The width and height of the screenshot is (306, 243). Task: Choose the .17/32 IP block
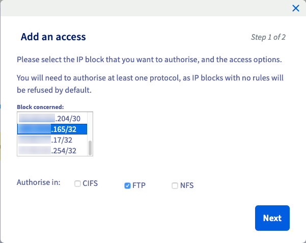63,140
